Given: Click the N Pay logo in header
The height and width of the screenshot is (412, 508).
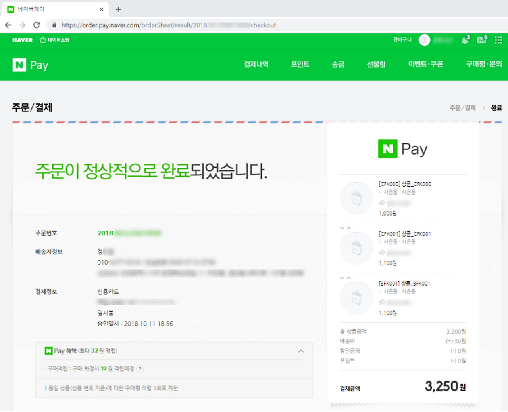Looking at the screenshot, I should coord(30,65).
